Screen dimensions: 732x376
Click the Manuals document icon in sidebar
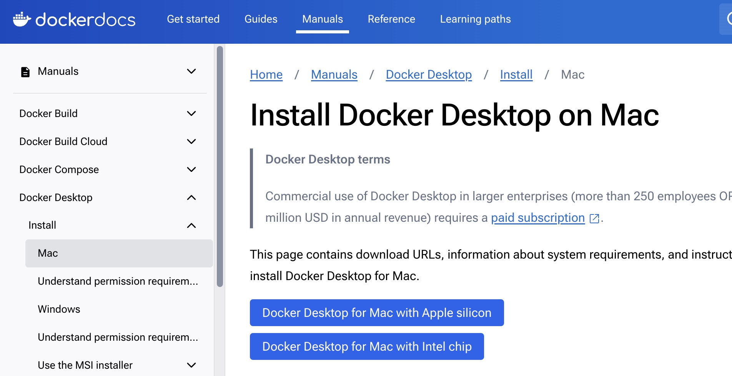[x=25, y=72]
